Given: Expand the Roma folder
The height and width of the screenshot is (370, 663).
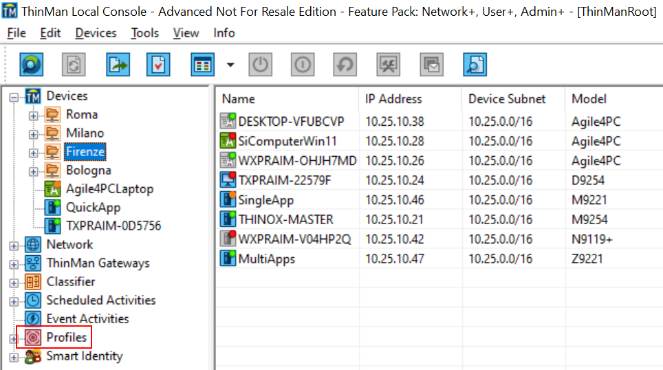Looking at the screenshot, I should click(x=34, y=116).
